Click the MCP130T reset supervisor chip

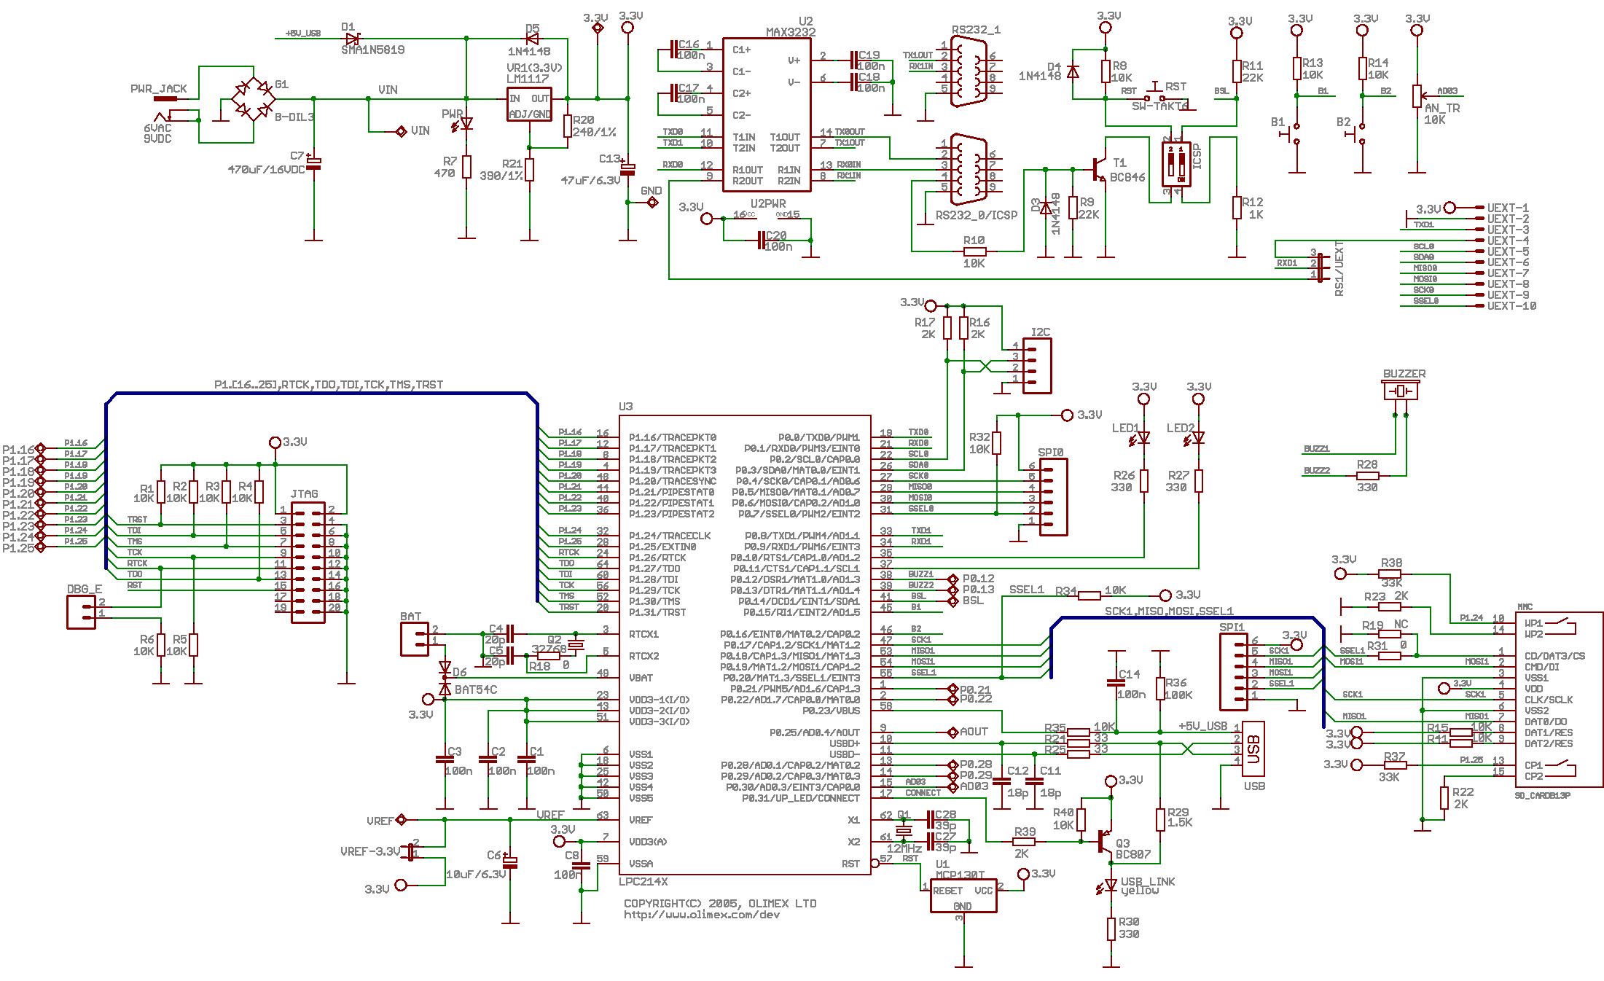(x=963, y=894)
